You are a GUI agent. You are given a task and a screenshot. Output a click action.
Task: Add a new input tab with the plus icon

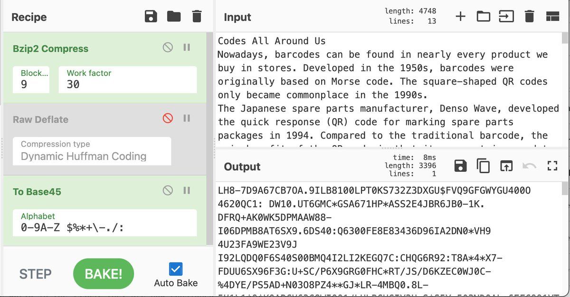[x=460, y=16]
